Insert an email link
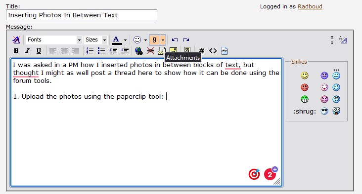This screenshot has width=362, height=194. pyautogui.click(x=161, y=51)
